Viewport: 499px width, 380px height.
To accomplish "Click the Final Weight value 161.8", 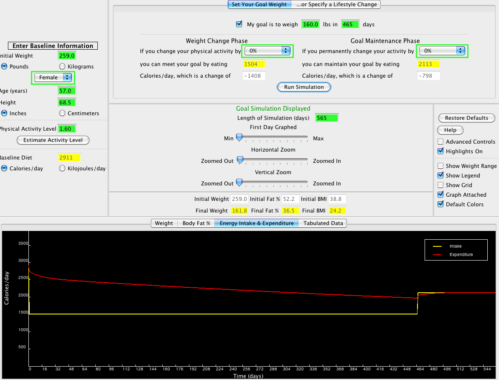I will coord(239,210).
